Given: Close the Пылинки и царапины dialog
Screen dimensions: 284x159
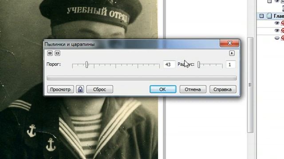Looking at the screenshot, I should coord(229,43).
